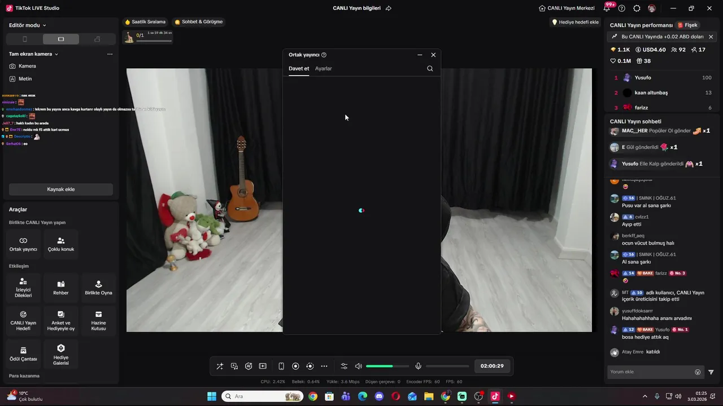This screenshot has width=723, height=406.
Task: Open scene more options three dots
Action: (x=110, y=54)
